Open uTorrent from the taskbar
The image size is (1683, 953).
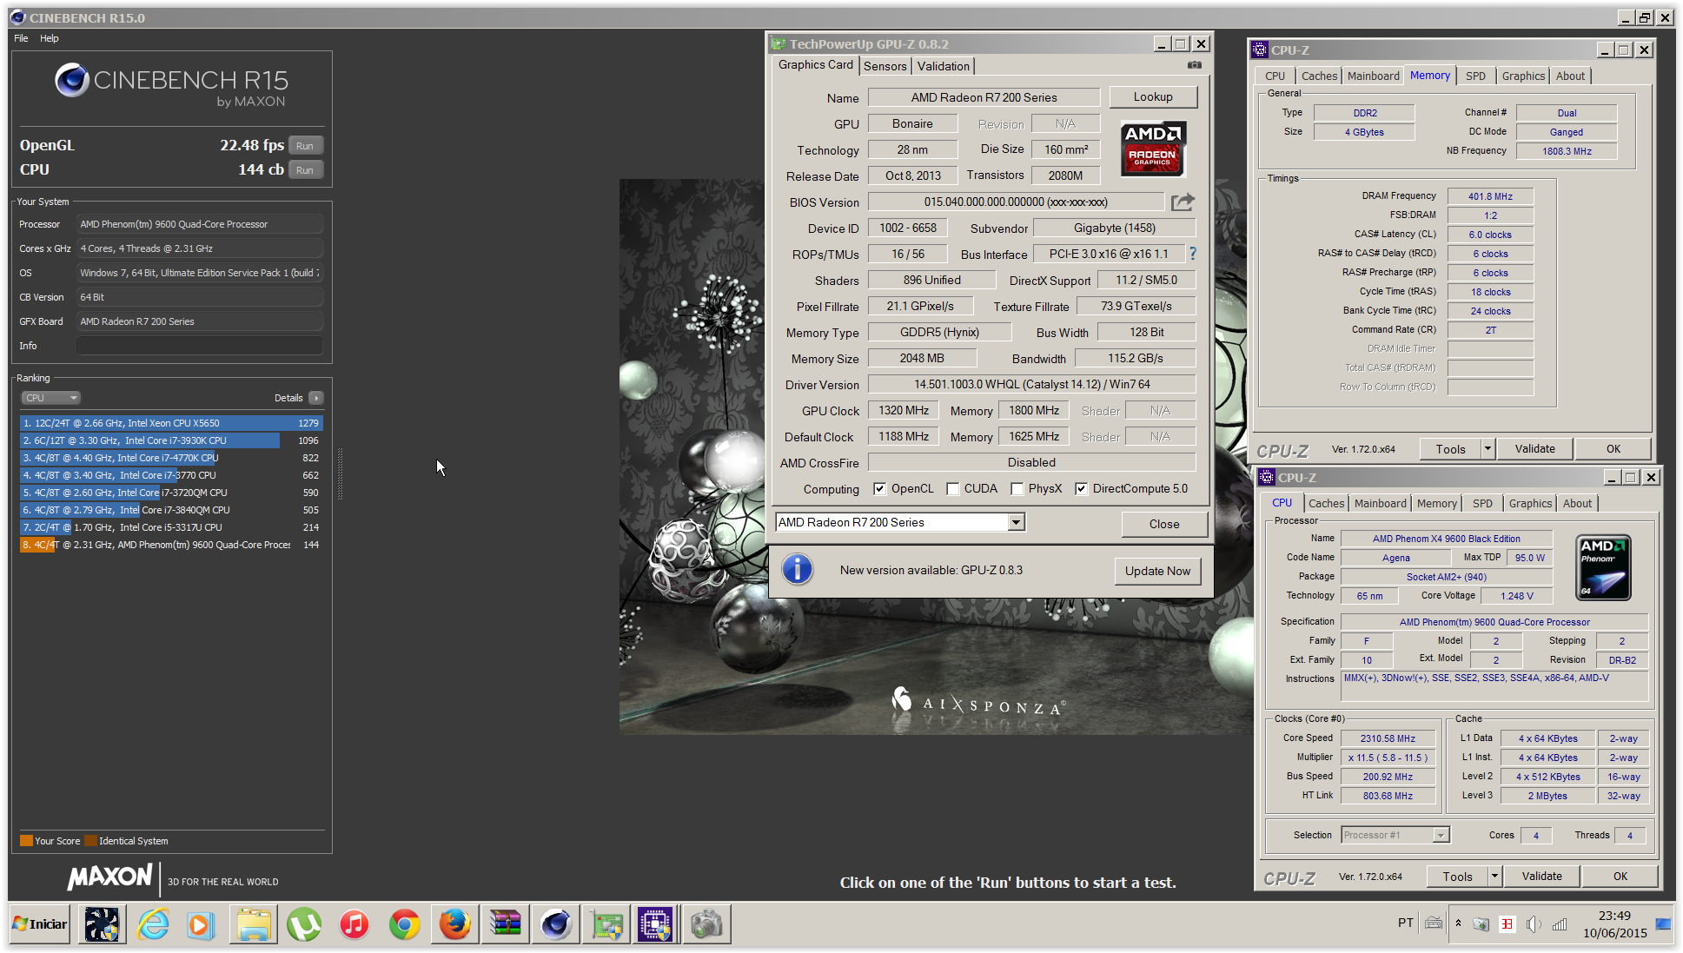pyautogui.click(x=303, y=924)
